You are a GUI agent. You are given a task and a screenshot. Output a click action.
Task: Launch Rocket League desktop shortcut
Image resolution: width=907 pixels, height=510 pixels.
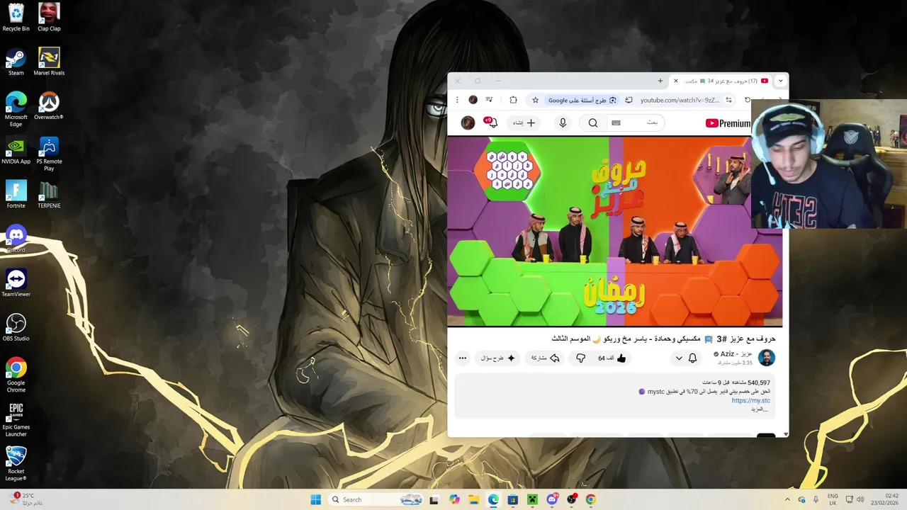[16, 463]
